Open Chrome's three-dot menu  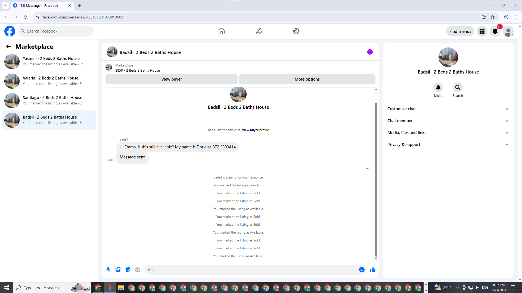coord(516,17)
